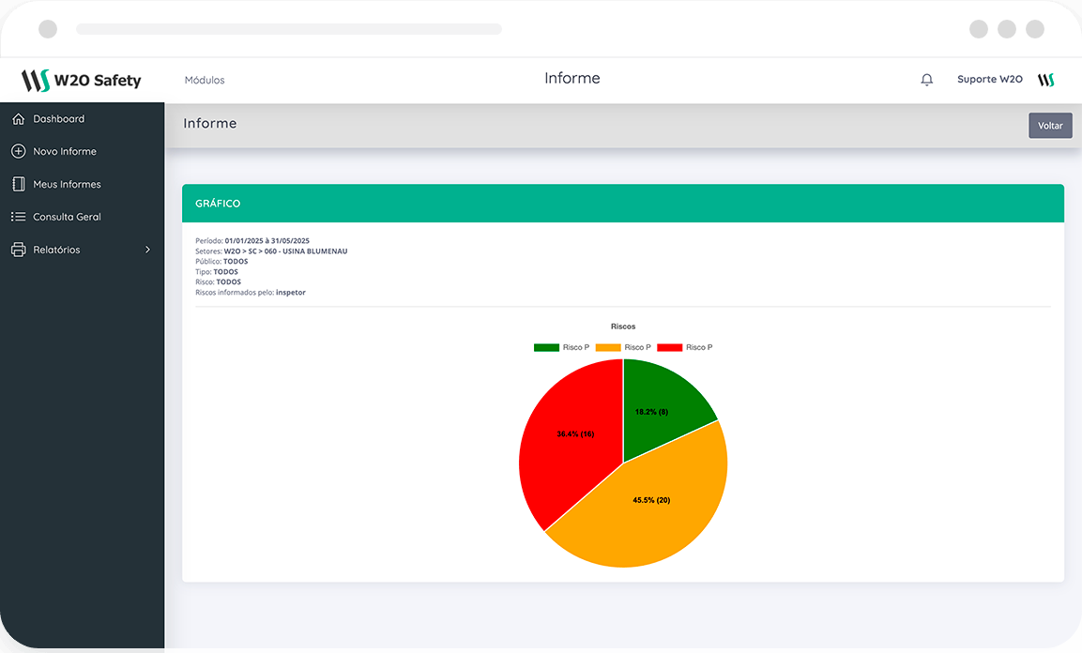Toggle the orange Risco P legend item
The width and height of the screenshot is (1082, 653).
[622, 347]
